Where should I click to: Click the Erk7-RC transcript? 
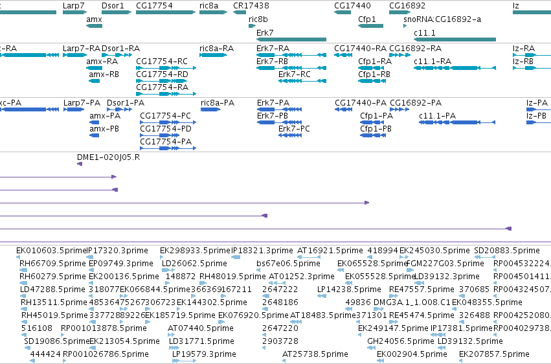pos(302,81)
